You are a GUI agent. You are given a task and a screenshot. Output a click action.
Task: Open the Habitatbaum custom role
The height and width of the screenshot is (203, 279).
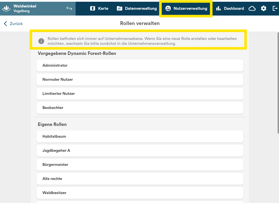pyautogui.click(x=140, y=137)
